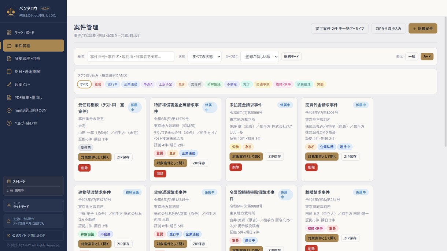Select the すべて tag filter
The image size is (447, 251).
84,85
